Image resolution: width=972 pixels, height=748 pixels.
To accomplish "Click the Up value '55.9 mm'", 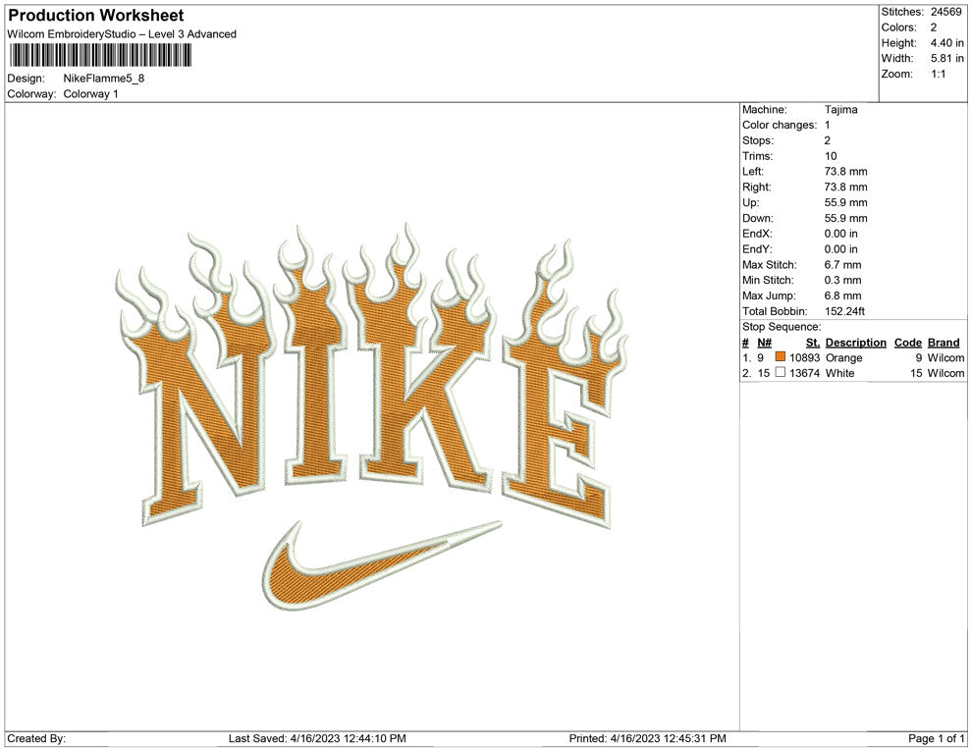I will pyautogui.click(x=846, y=202).
